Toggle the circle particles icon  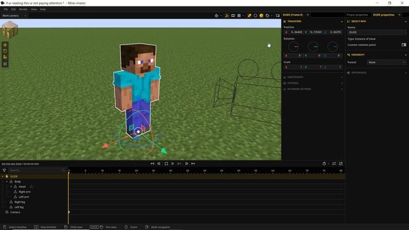coord(256,15)
